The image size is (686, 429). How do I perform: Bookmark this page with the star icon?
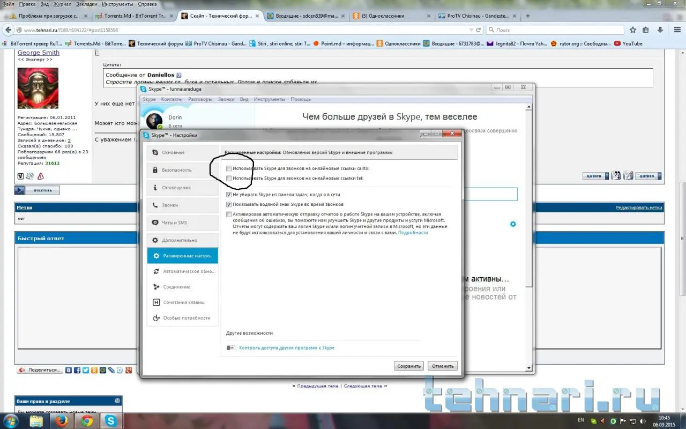tap(632, 30)
